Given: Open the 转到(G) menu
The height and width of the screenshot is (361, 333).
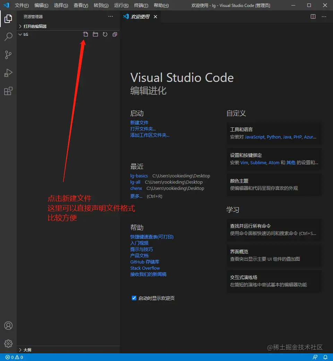Looking at the screenshot, I should (x=101, y=5).
